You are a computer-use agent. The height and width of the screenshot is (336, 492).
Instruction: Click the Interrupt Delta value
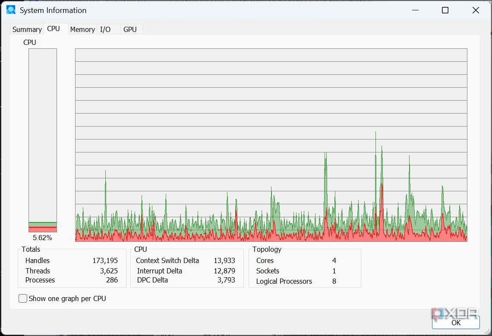(224, 271)
